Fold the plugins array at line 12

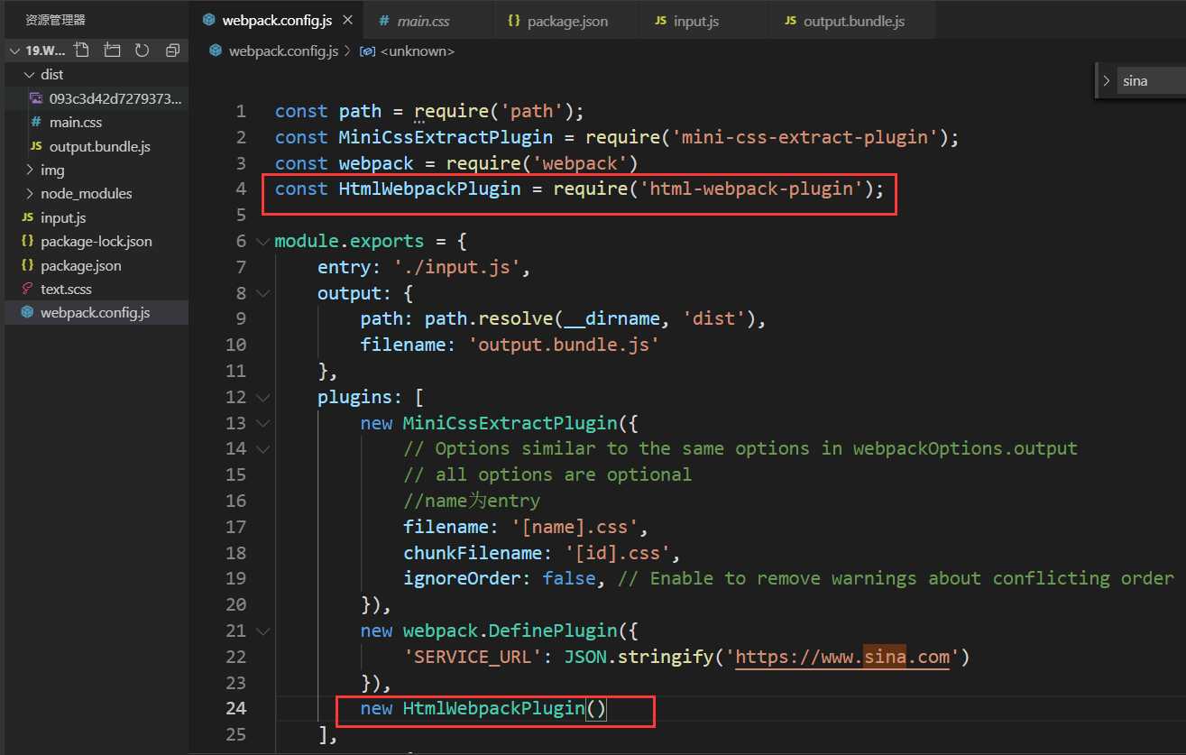262,397
